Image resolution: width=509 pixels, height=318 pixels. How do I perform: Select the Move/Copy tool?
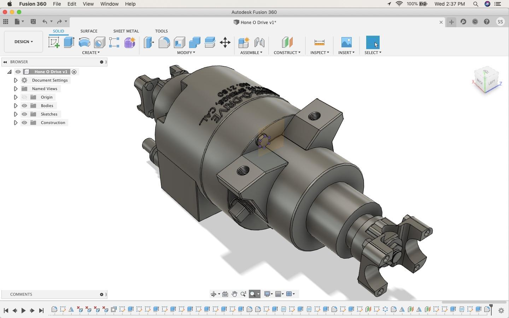[x=225, y=43]
